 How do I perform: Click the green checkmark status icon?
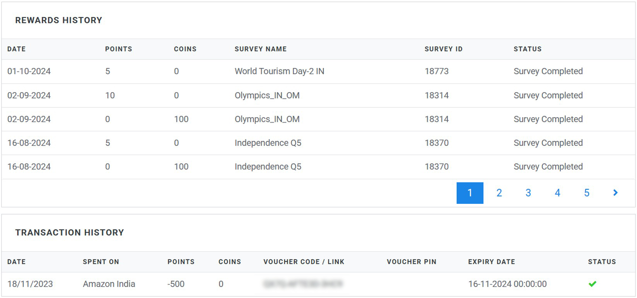592,284
